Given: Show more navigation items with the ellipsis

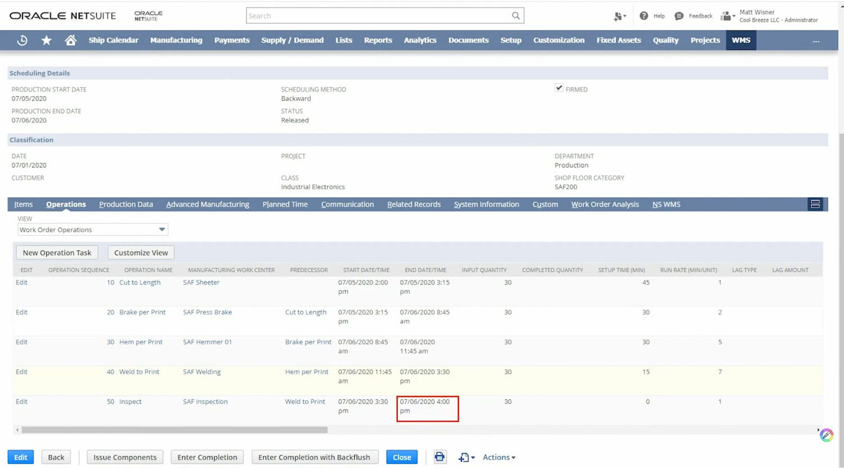Looking at the screenshot, I should tap(816, 41).
